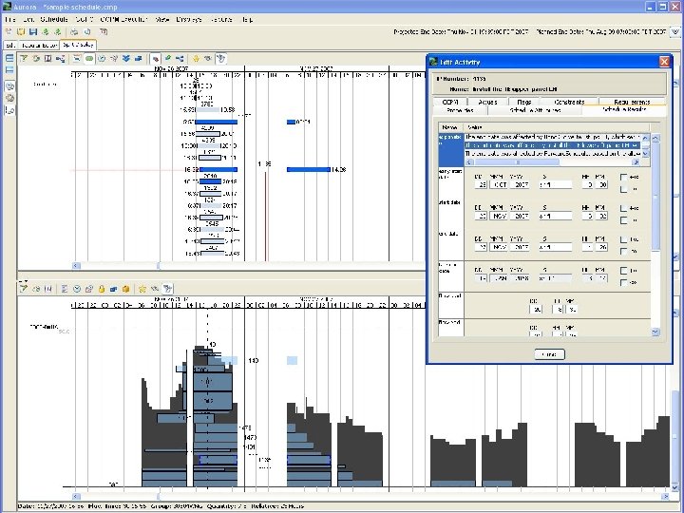This screenshot has height=513, width=684.
Task: Tick the lower checkbox in early start date row
Action: coord(623,189)
